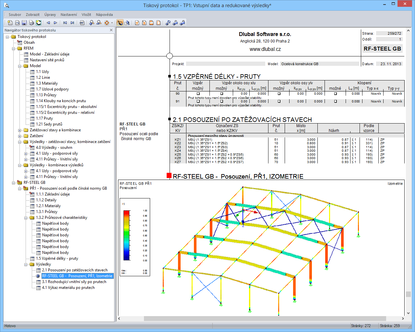Image resolution: width=415 pixels, height=332 pixels.
Task: Close the Navigátor tiskového protokolu panel
Action: pos(111,30)
